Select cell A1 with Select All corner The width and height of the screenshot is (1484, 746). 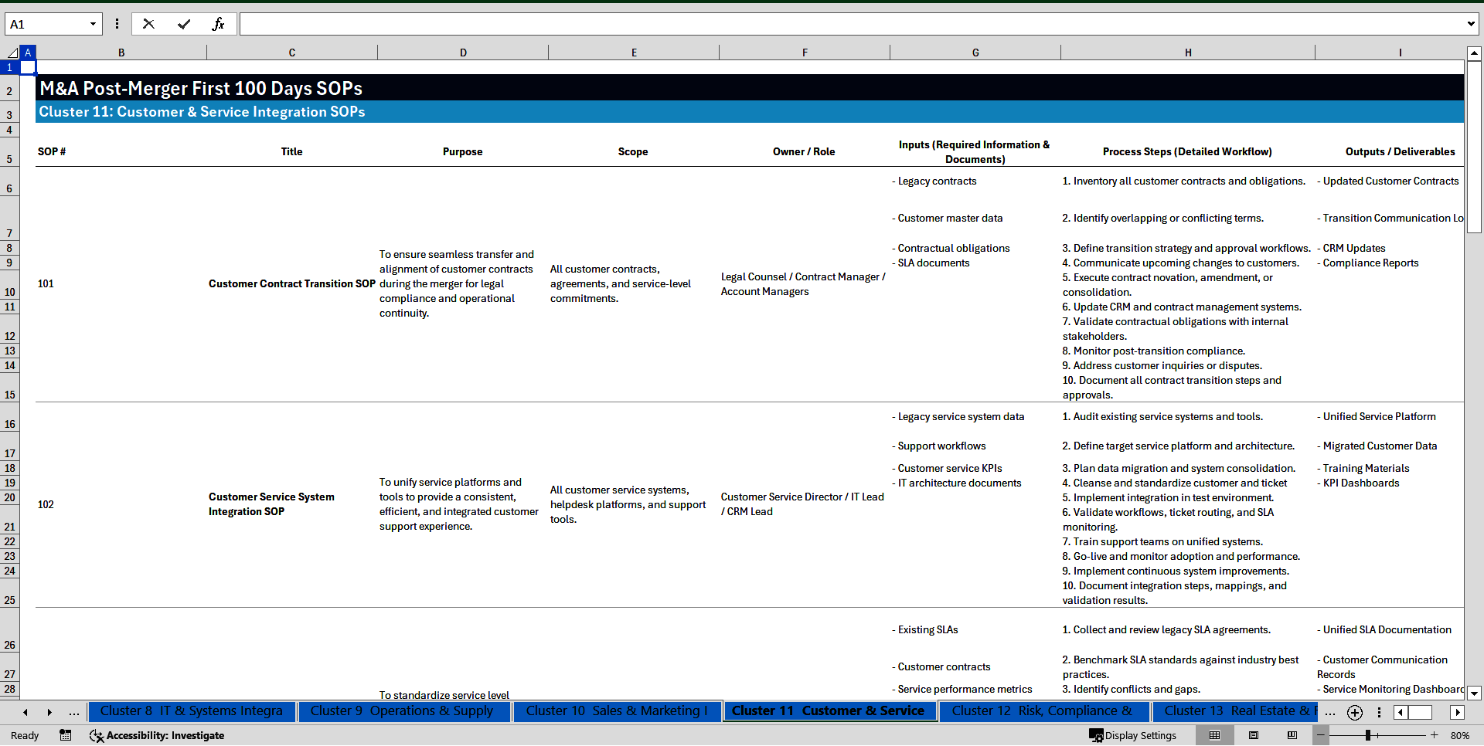(x=12, y=52)
